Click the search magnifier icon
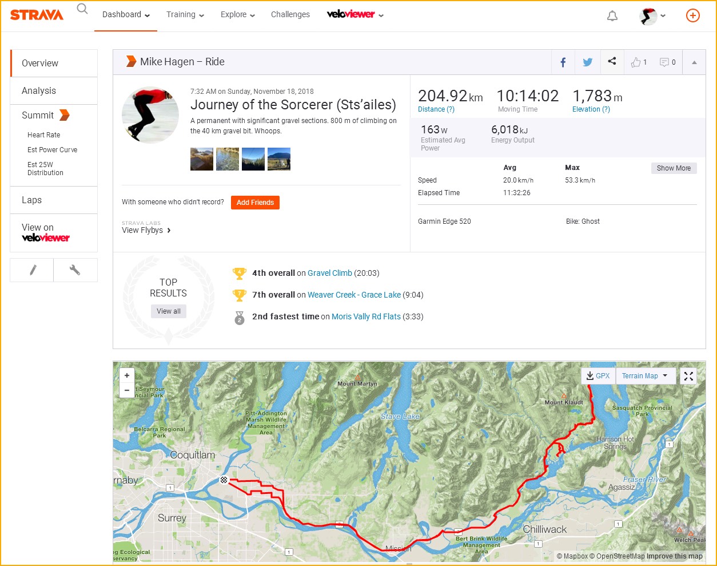The image size is (717, 566). tap(82, 9)
